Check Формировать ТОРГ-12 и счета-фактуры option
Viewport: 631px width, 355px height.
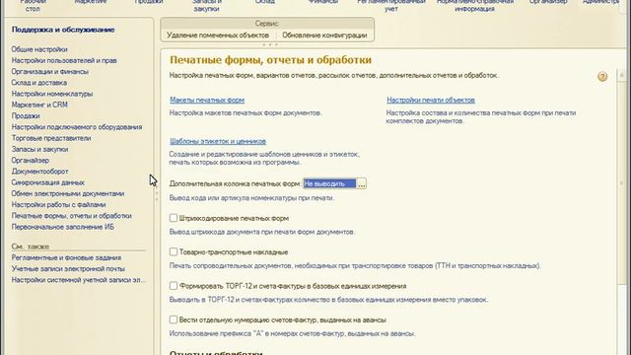pyautogui.click(x=174, y=285)
